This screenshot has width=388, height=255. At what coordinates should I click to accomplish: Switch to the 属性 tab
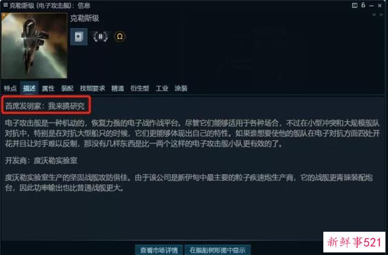point(48,88)
